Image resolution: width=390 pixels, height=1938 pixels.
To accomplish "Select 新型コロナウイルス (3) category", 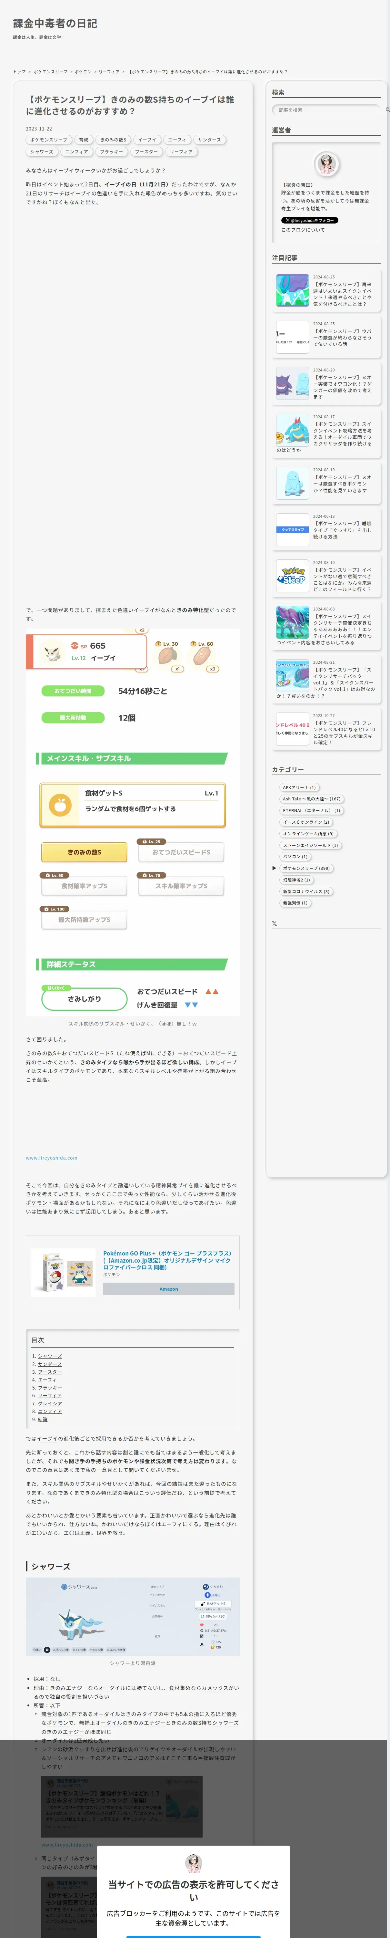I will pos(306,891).
